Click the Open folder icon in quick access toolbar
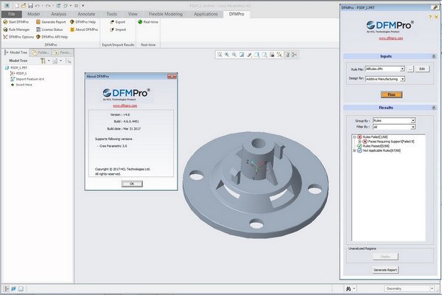 click(24, 6)
